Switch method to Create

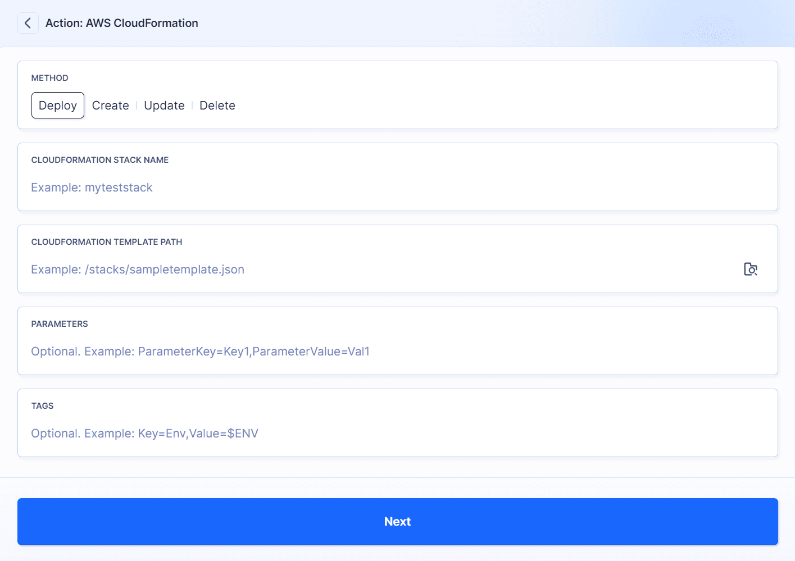tap(110, 105)
